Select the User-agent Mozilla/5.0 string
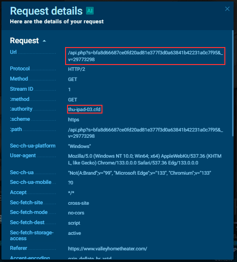The image size is (237, 262). [145, 160]
